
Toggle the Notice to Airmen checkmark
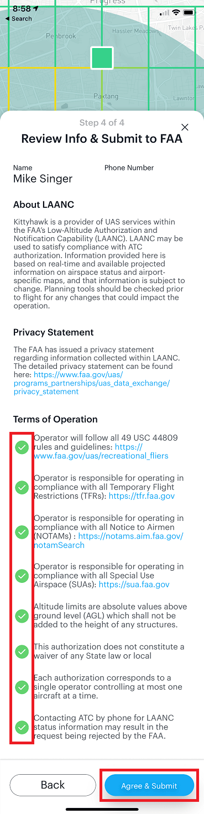coord(22,532)
